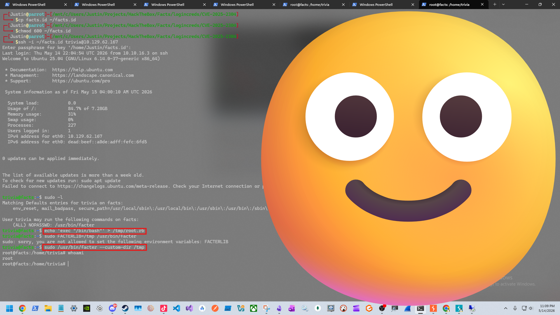Open the TikTok taskbar icon

pos(164,308)
